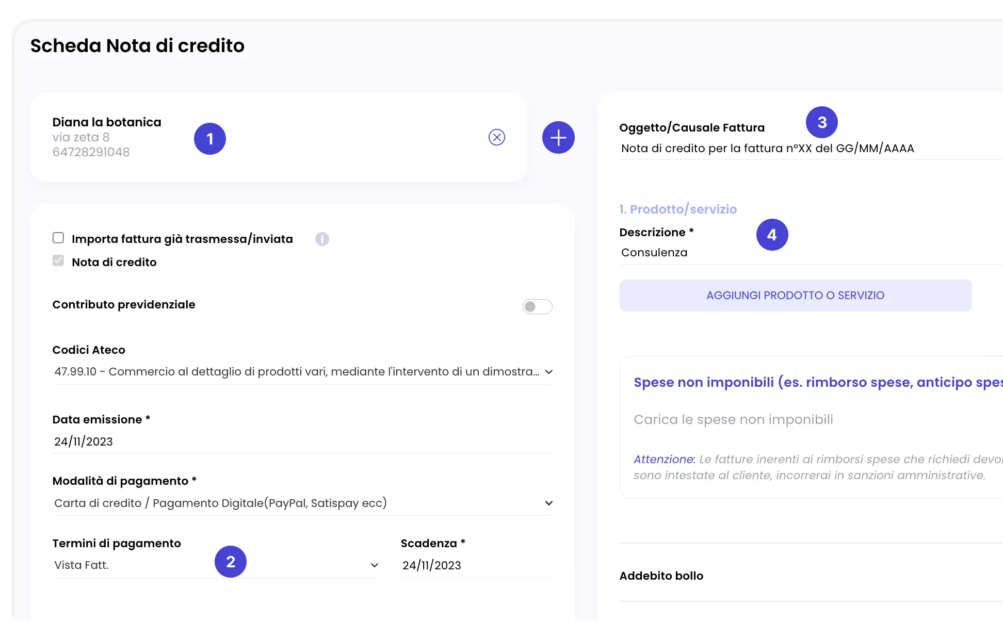Screen dimensions: 1003x622
Task: Open info tooltip beside Importa fattura
Action: 322,239
